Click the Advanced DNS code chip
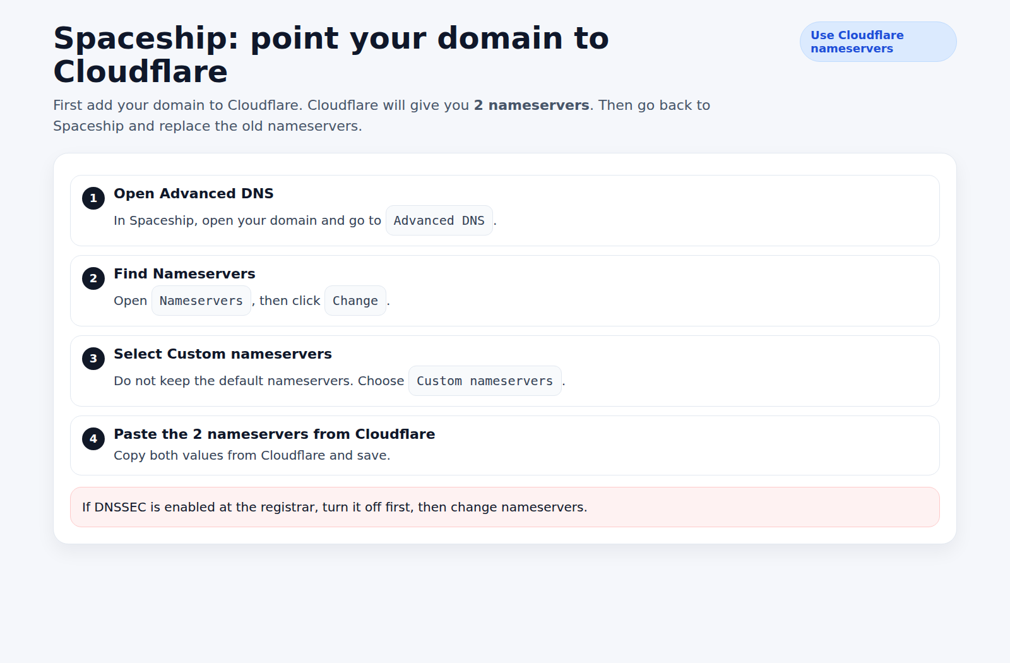Viewport: 1010px width, 663px height. 439,220
